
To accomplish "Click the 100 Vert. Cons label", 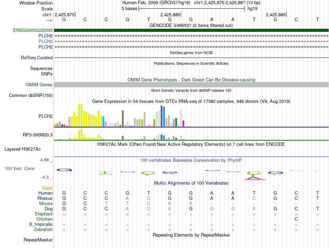I will click(x=19, y=168).
